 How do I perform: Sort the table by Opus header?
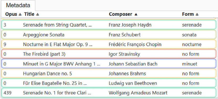[x=11, y=14]
